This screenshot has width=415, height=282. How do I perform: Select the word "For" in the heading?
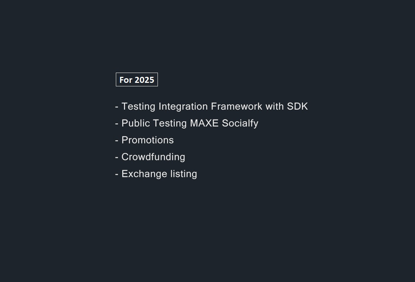[x=126, y=80]
